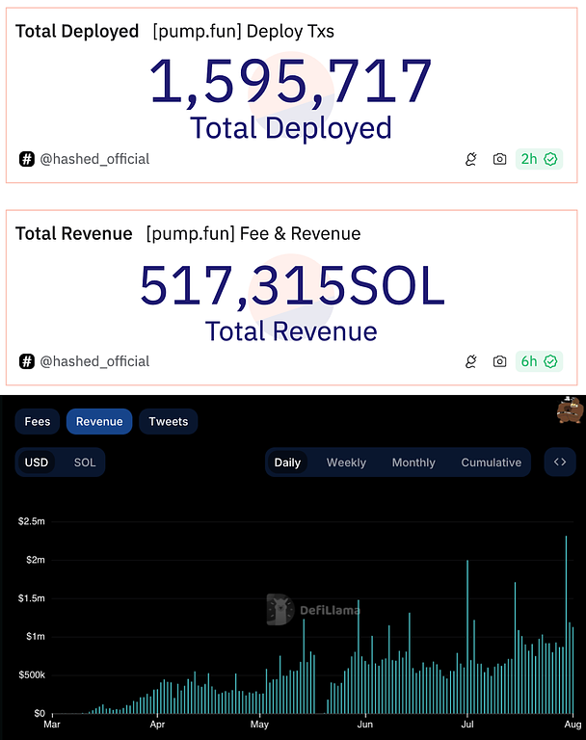Click the $2.5m y-axis label
This screenshot has width=586, height=740.
click(31, 521)
